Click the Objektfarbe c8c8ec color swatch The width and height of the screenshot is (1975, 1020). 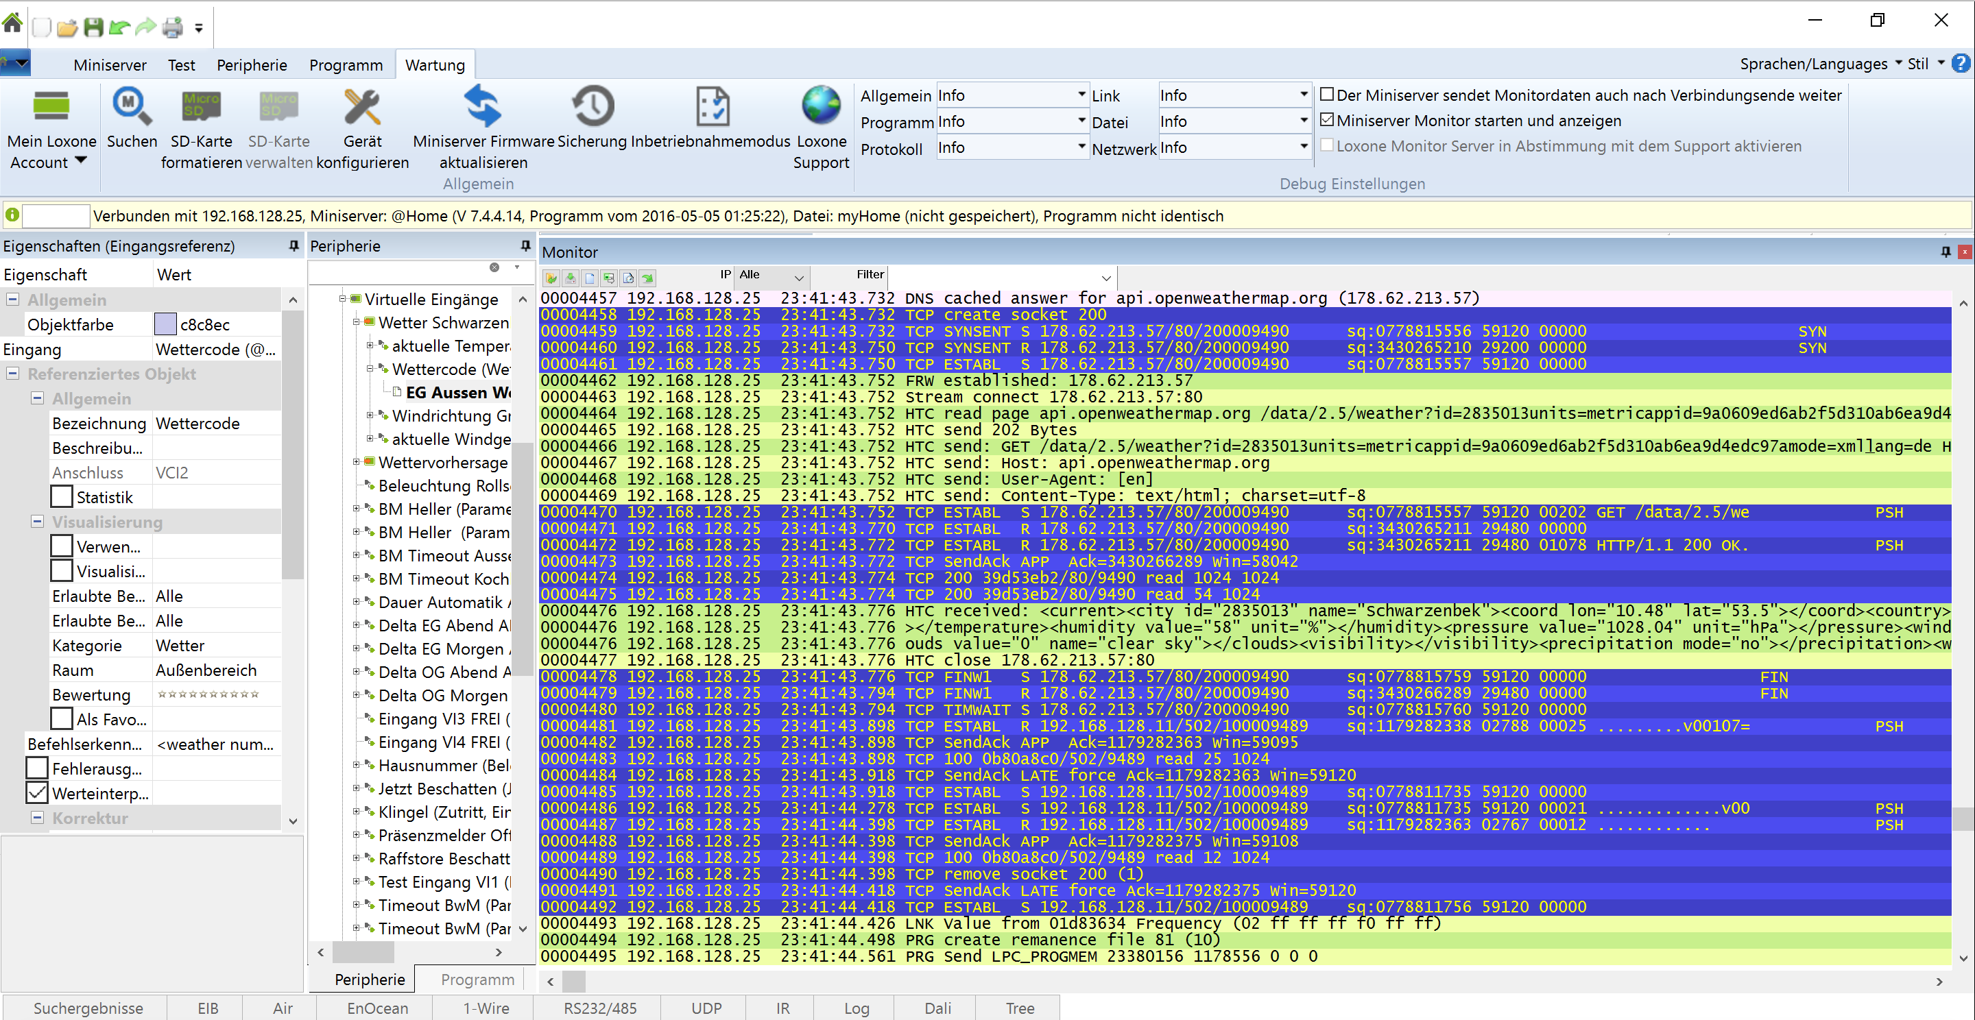[x=165, y=325]
